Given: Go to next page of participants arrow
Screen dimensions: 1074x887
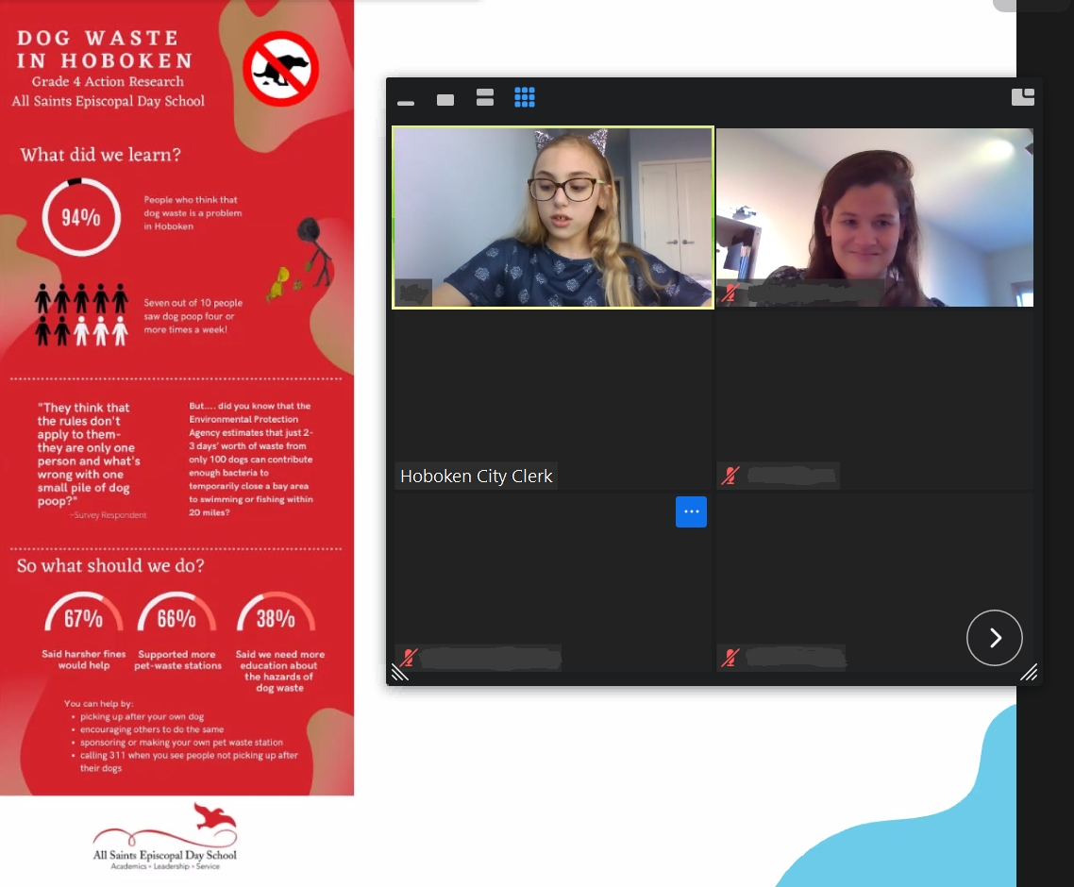Looking at the screenshot, I should pos(994,638).
